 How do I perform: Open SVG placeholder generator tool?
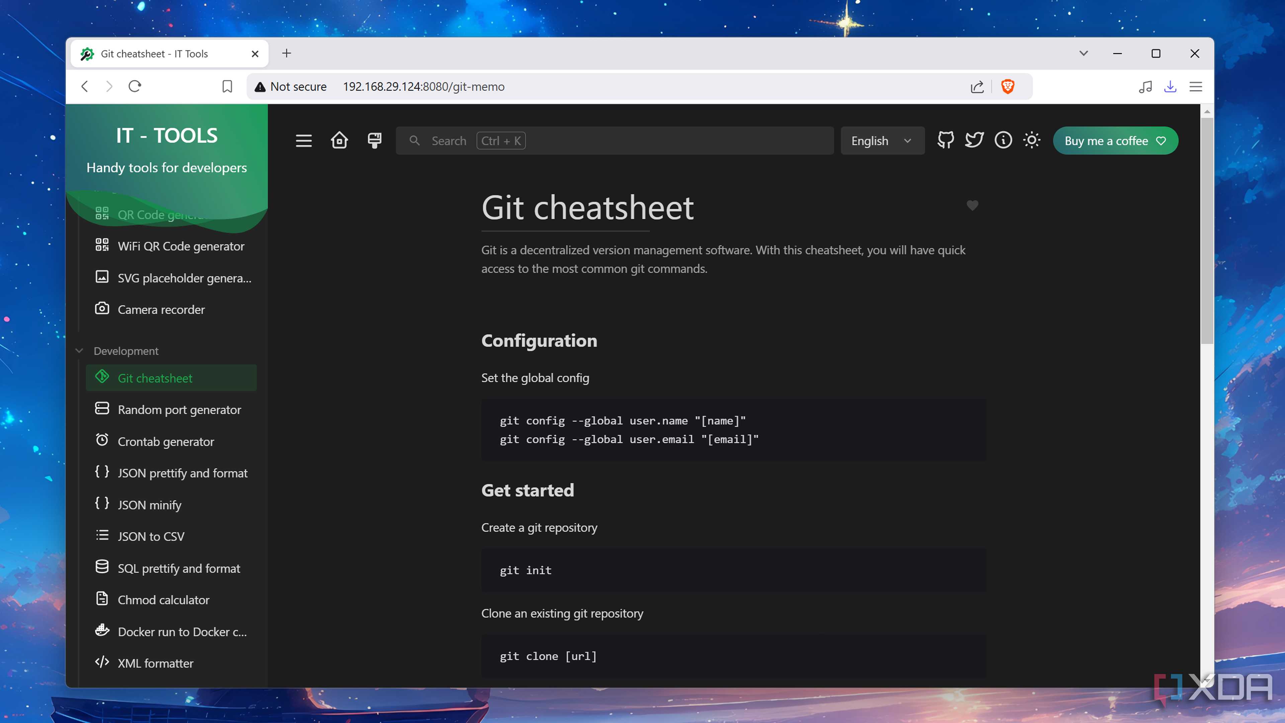tap(171, 278)
